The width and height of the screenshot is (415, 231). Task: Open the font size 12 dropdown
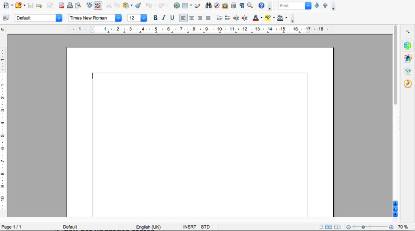pyautogui.click(x=143, y=18)
